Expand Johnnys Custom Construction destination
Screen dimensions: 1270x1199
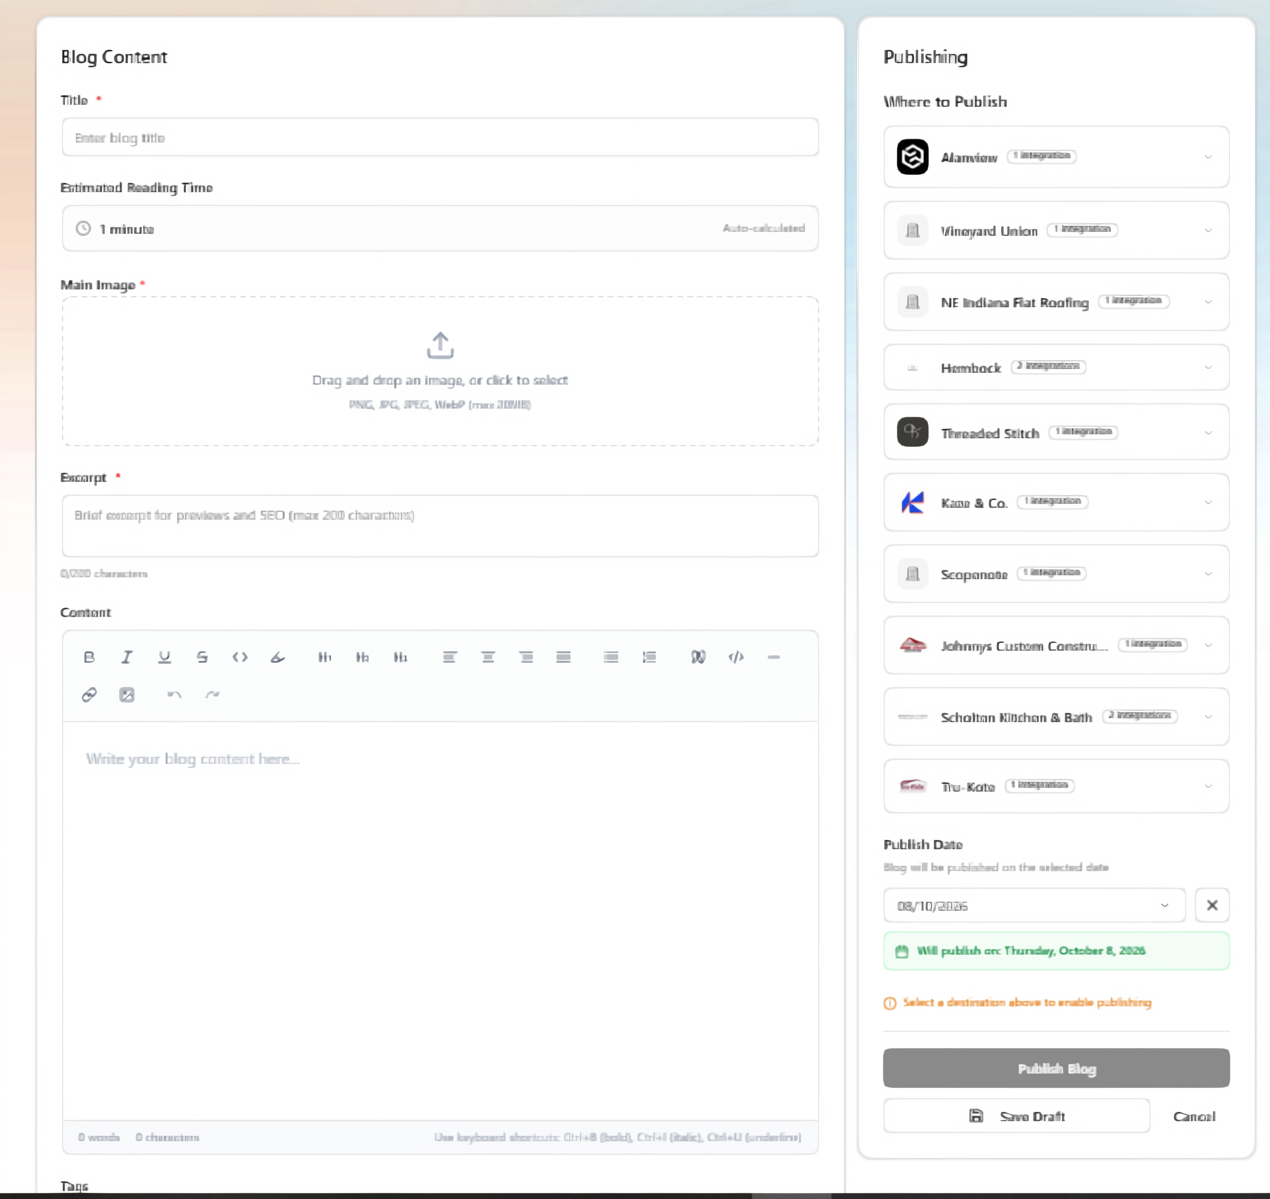coord(1208,645)
